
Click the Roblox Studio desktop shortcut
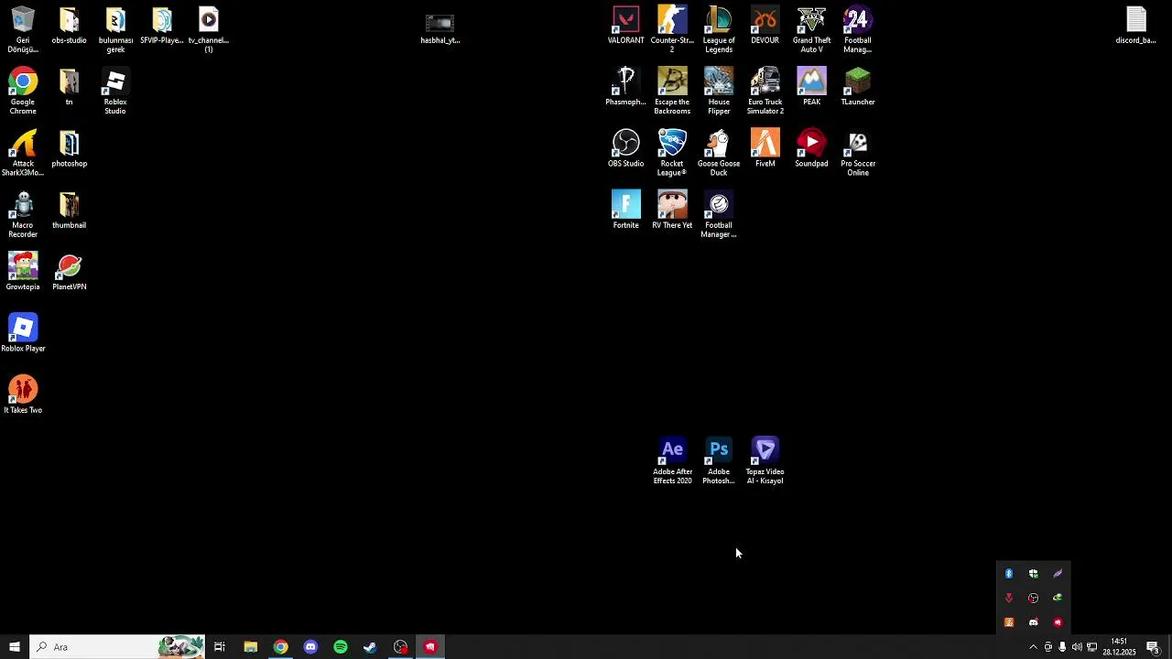tap(115, 91)
